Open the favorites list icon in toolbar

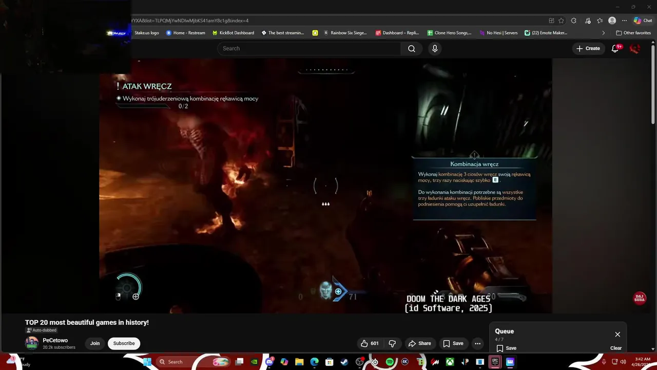click(x=600, y=21)
